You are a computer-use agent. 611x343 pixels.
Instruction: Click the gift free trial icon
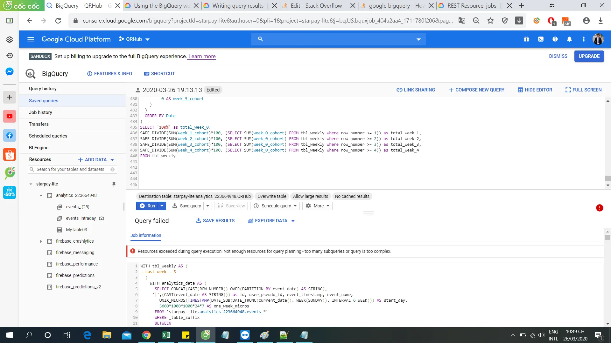coord(526,39)
